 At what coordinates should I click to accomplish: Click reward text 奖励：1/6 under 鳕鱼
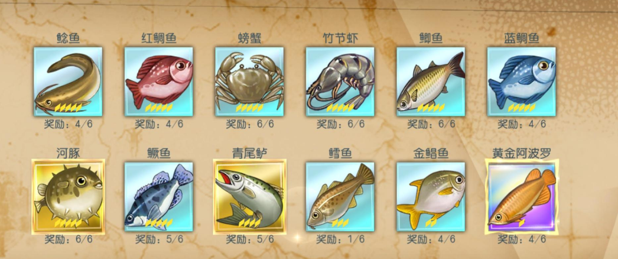click(x=340, y=239)
